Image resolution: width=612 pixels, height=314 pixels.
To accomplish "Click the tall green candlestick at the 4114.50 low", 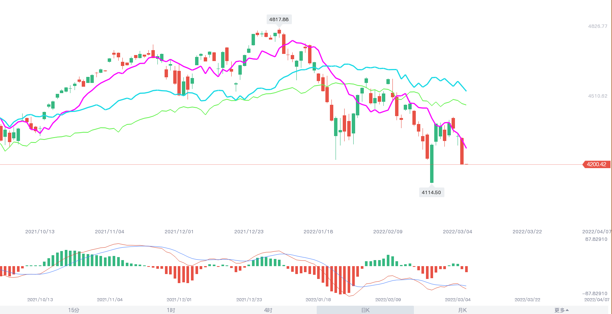I will [432, 164].
